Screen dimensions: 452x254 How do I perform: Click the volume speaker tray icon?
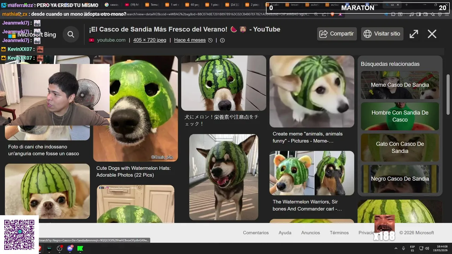pos(427,248)
